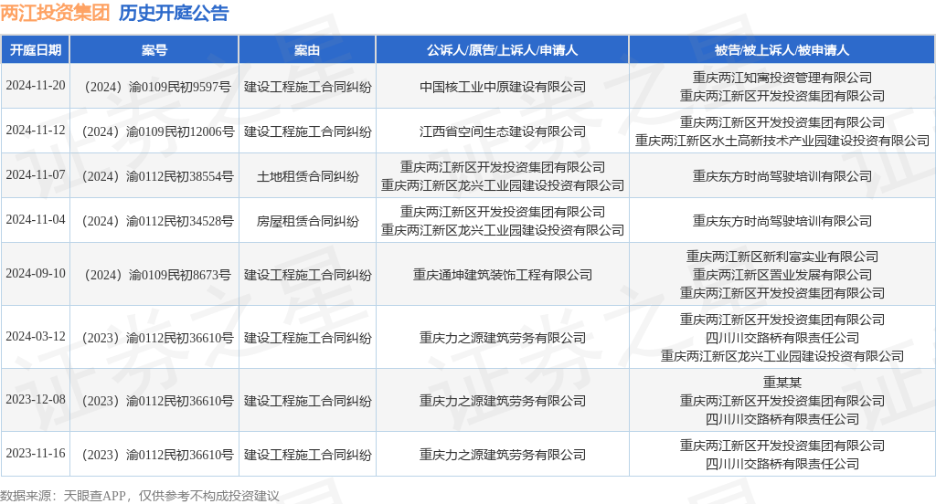Image resolution: width=936 pixels, height=504 pixels.
Task: Click the 两江投资集团 title text
Action: point(55,13)
